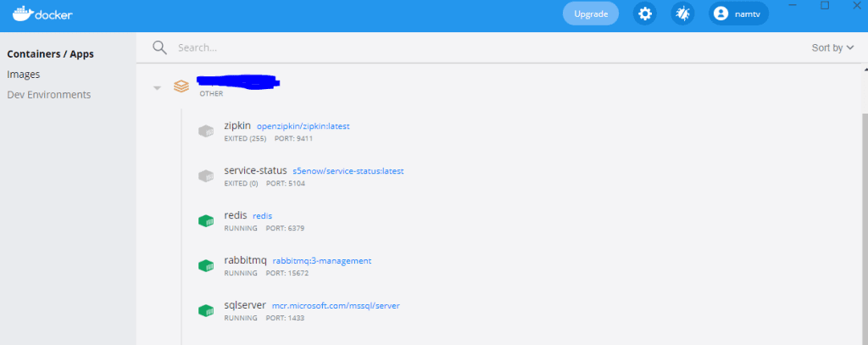868x345 pixels.
Task: Click the PORT: 1433 label
Action: (285, 318)
